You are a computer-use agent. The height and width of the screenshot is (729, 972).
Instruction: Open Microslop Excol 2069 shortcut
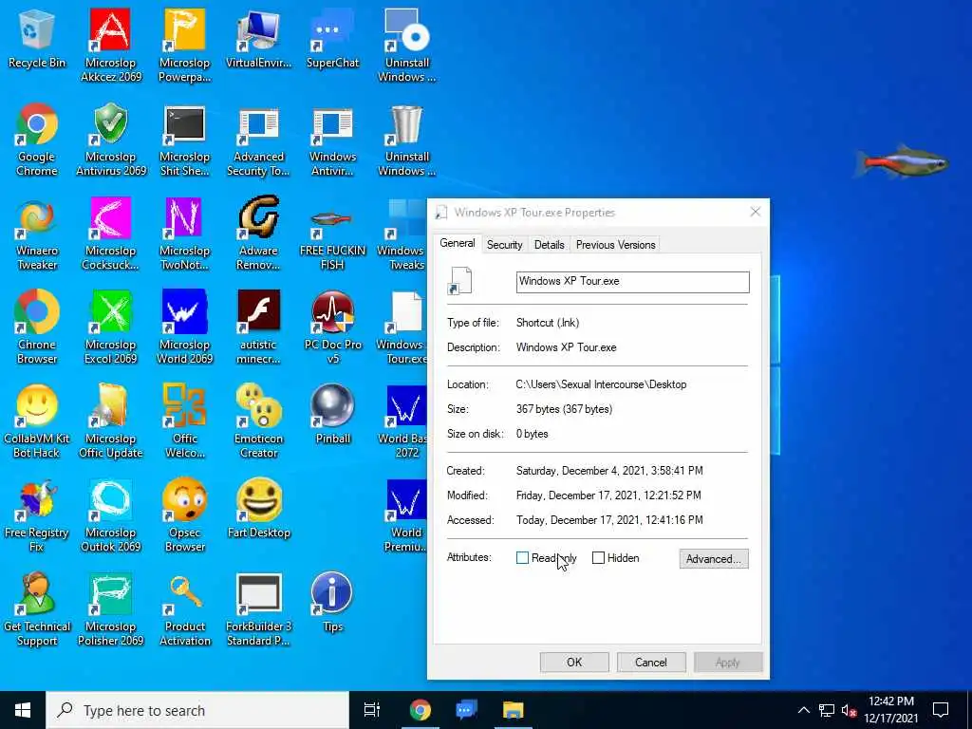click(110, 327)
